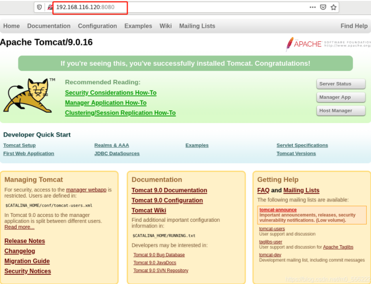Open Tomcat 9.0 Bug Database link
Image resolution: width=371 pixels, height=284 pixels.
coord(159,255)
